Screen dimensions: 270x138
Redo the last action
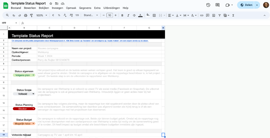click(x=19, y=15)
